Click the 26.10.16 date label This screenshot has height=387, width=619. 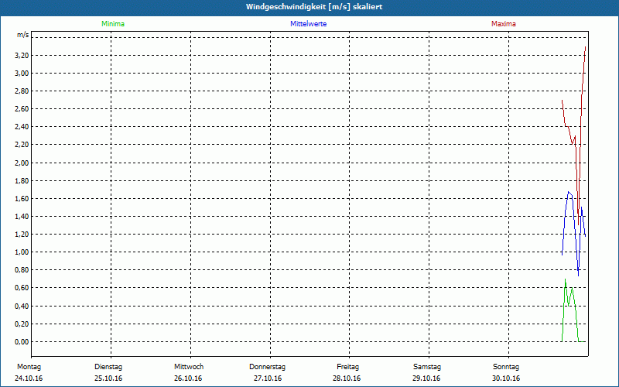coord(188,378)
